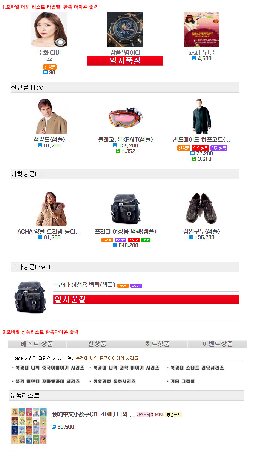Viewport: 264px width, 452px height.
Task: Click the orange NEW badge in 테마상품 section
Action: point(123,286)
